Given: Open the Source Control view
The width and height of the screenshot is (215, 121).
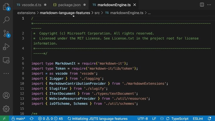Looking at the screenshot, I should click(6, 34).
